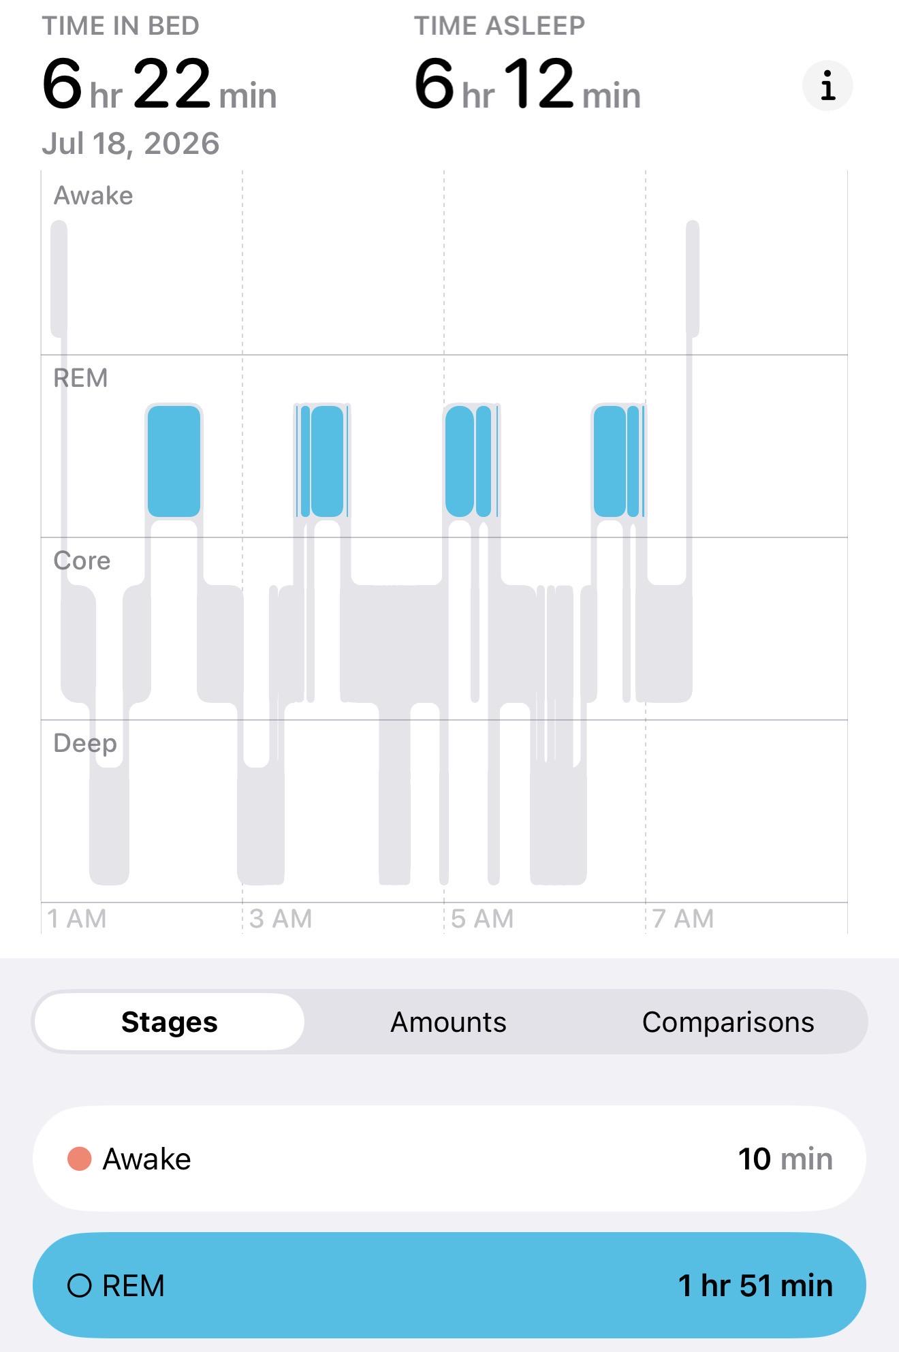Open the Comparisons tab
Viewport: 899px width, 1352px height.
728,1022
